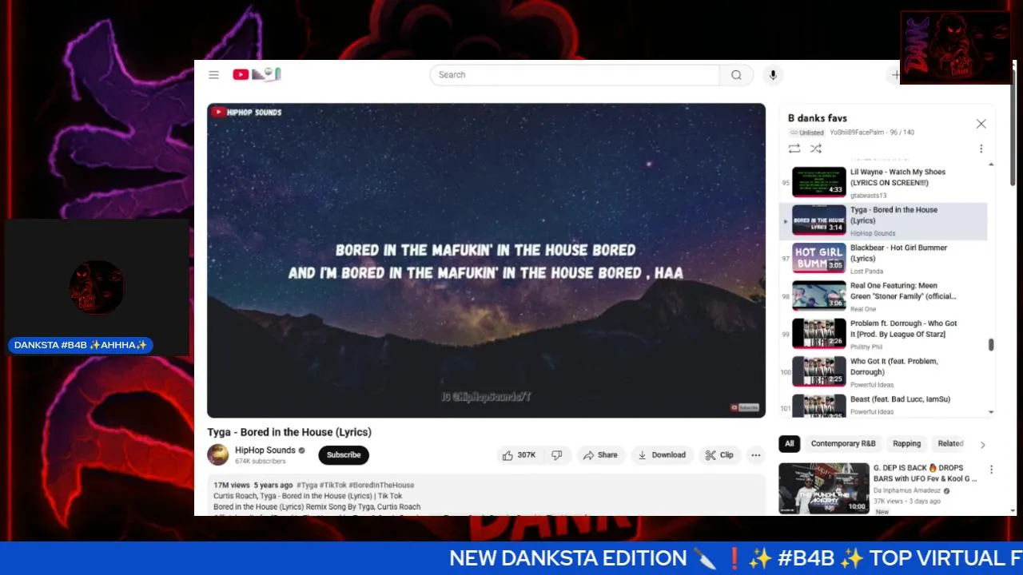Viewport: 1023px width, 575px height.
Task: Click the page vertical scrollbar
Action: point(1013,128)
